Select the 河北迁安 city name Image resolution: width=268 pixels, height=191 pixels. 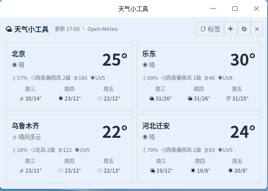click(x=156, y=126)
